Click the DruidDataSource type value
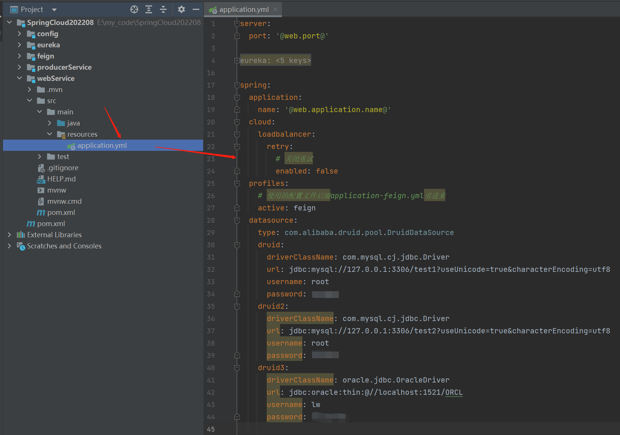Viewport: 620px width, 435px height. tap(369, 232)
